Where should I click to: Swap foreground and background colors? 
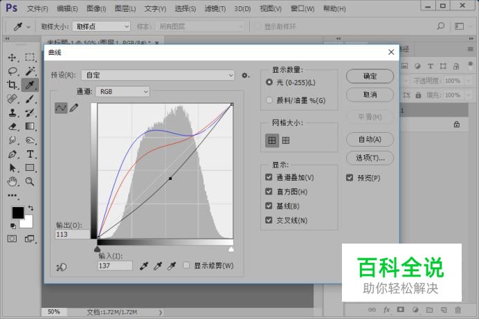pyautogui.click(x=31, y=208)
